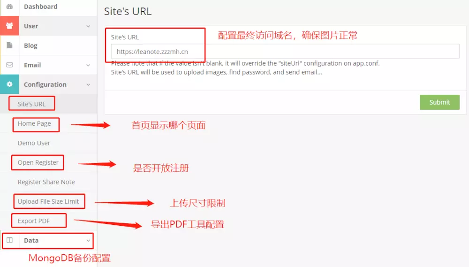Open Register Share Note settings

point(46,182)
